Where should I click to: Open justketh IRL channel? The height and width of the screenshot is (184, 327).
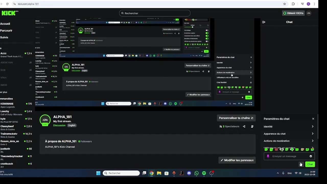pyautogui.click(x=16, y=150)
